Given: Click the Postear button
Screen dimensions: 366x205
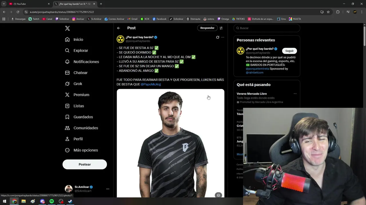Looking at the screenshot, I should 85,164.
